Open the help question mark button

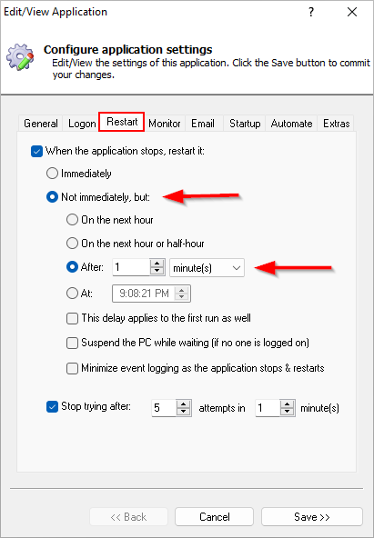pyautogui.click(x=311, y=13)
